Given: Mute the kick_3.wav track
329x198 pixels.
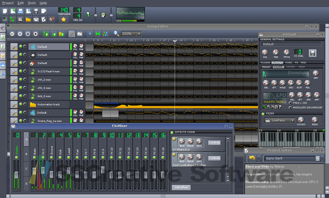Looking at the screenshot, I should 21,96.
